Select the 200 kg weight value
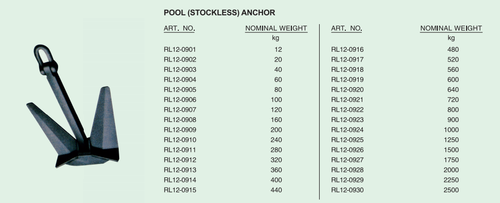500x203 pixels. (276, 130)
